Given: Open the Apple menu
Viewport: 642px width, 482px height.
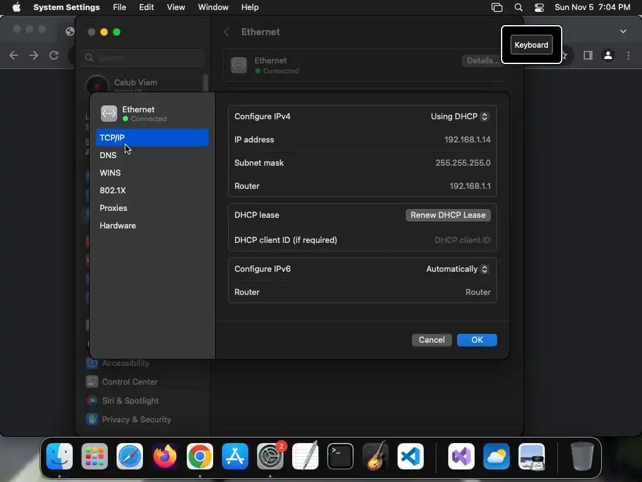Looking at the screenshot, I should (16, 8).
